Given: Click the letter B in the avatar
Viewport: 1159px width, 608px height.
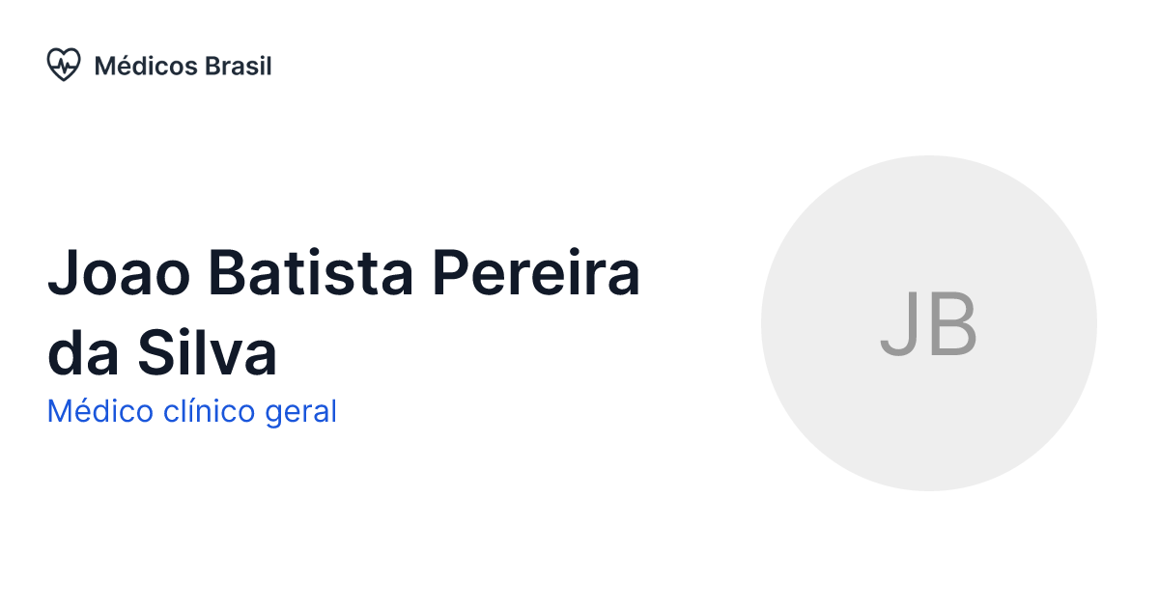Looking at the screenshot, I should pyautogui.click(x=952, y=324).
